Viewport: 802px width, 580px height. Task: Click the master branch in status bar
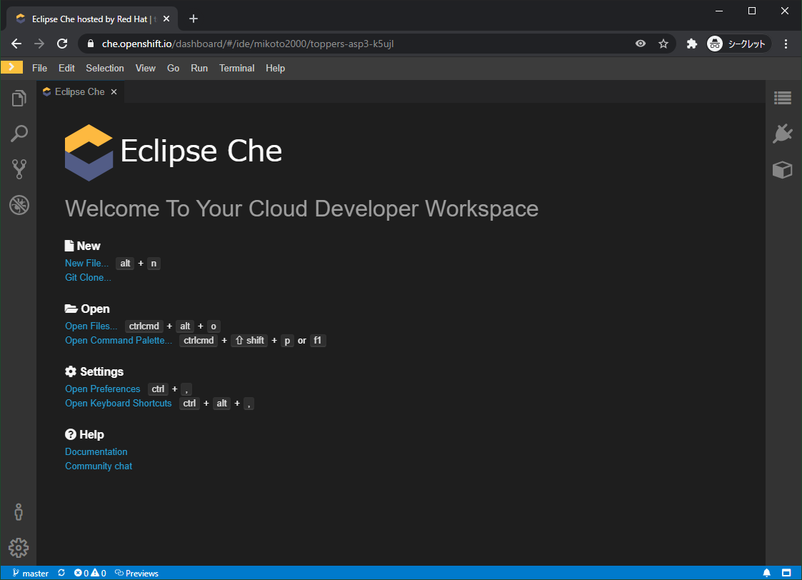tap(30, 573)
